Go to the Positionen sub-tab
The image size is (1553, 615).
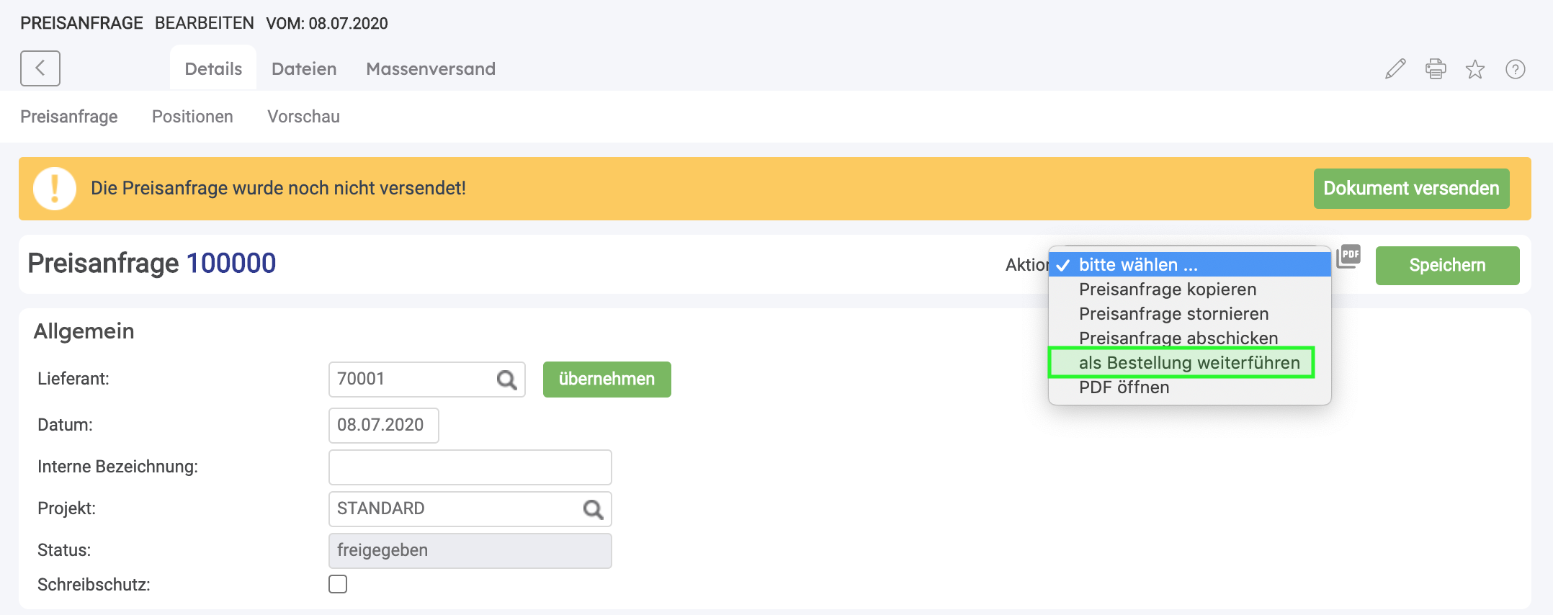pos(192,117)
